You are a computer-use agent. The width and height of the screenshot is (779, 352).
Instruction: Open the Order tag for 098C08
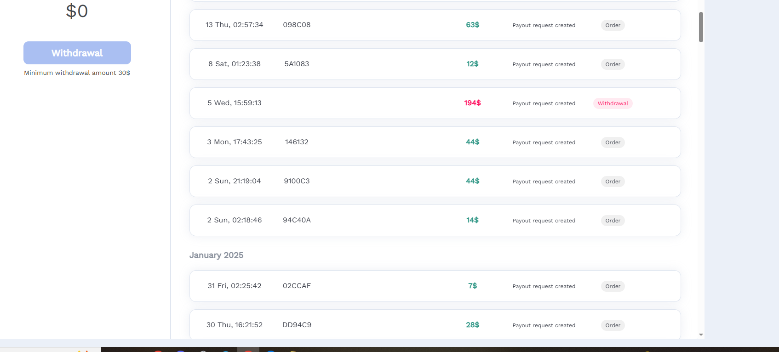coord(613,25)
